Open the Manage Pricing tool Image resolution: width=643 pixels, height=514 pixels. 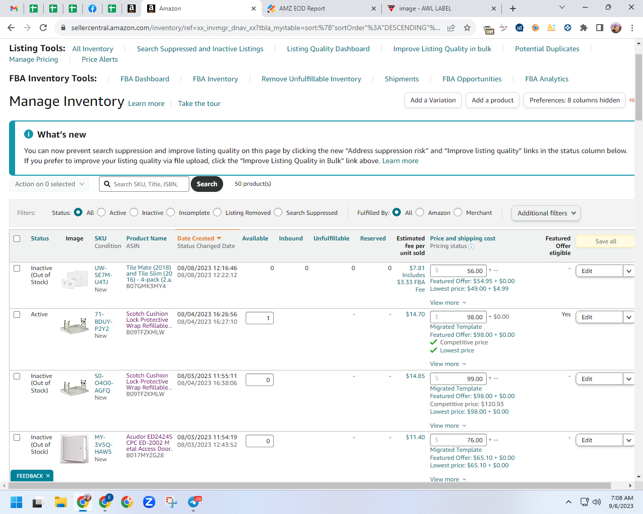coord(34,59)
